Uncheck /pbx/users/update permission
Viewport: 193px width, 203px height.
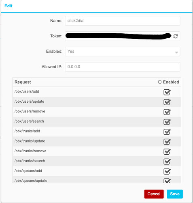167,102
